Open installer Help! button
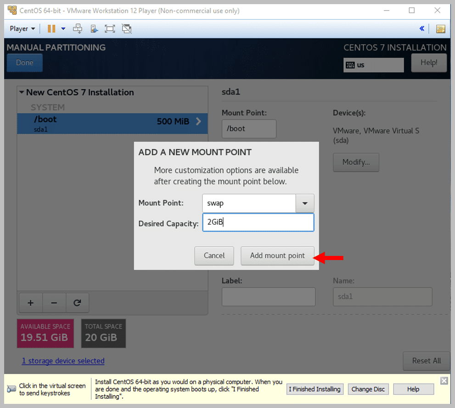 429,63
